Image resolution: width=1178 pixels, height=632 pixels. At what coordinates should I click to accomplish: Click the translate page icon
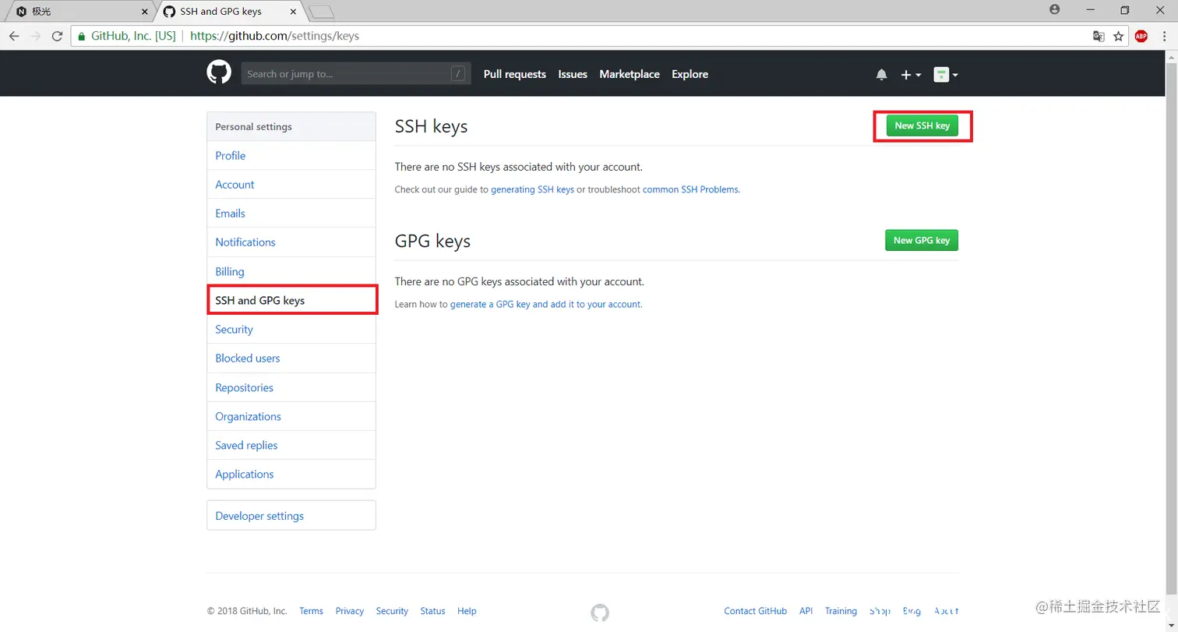point(1099,36)
